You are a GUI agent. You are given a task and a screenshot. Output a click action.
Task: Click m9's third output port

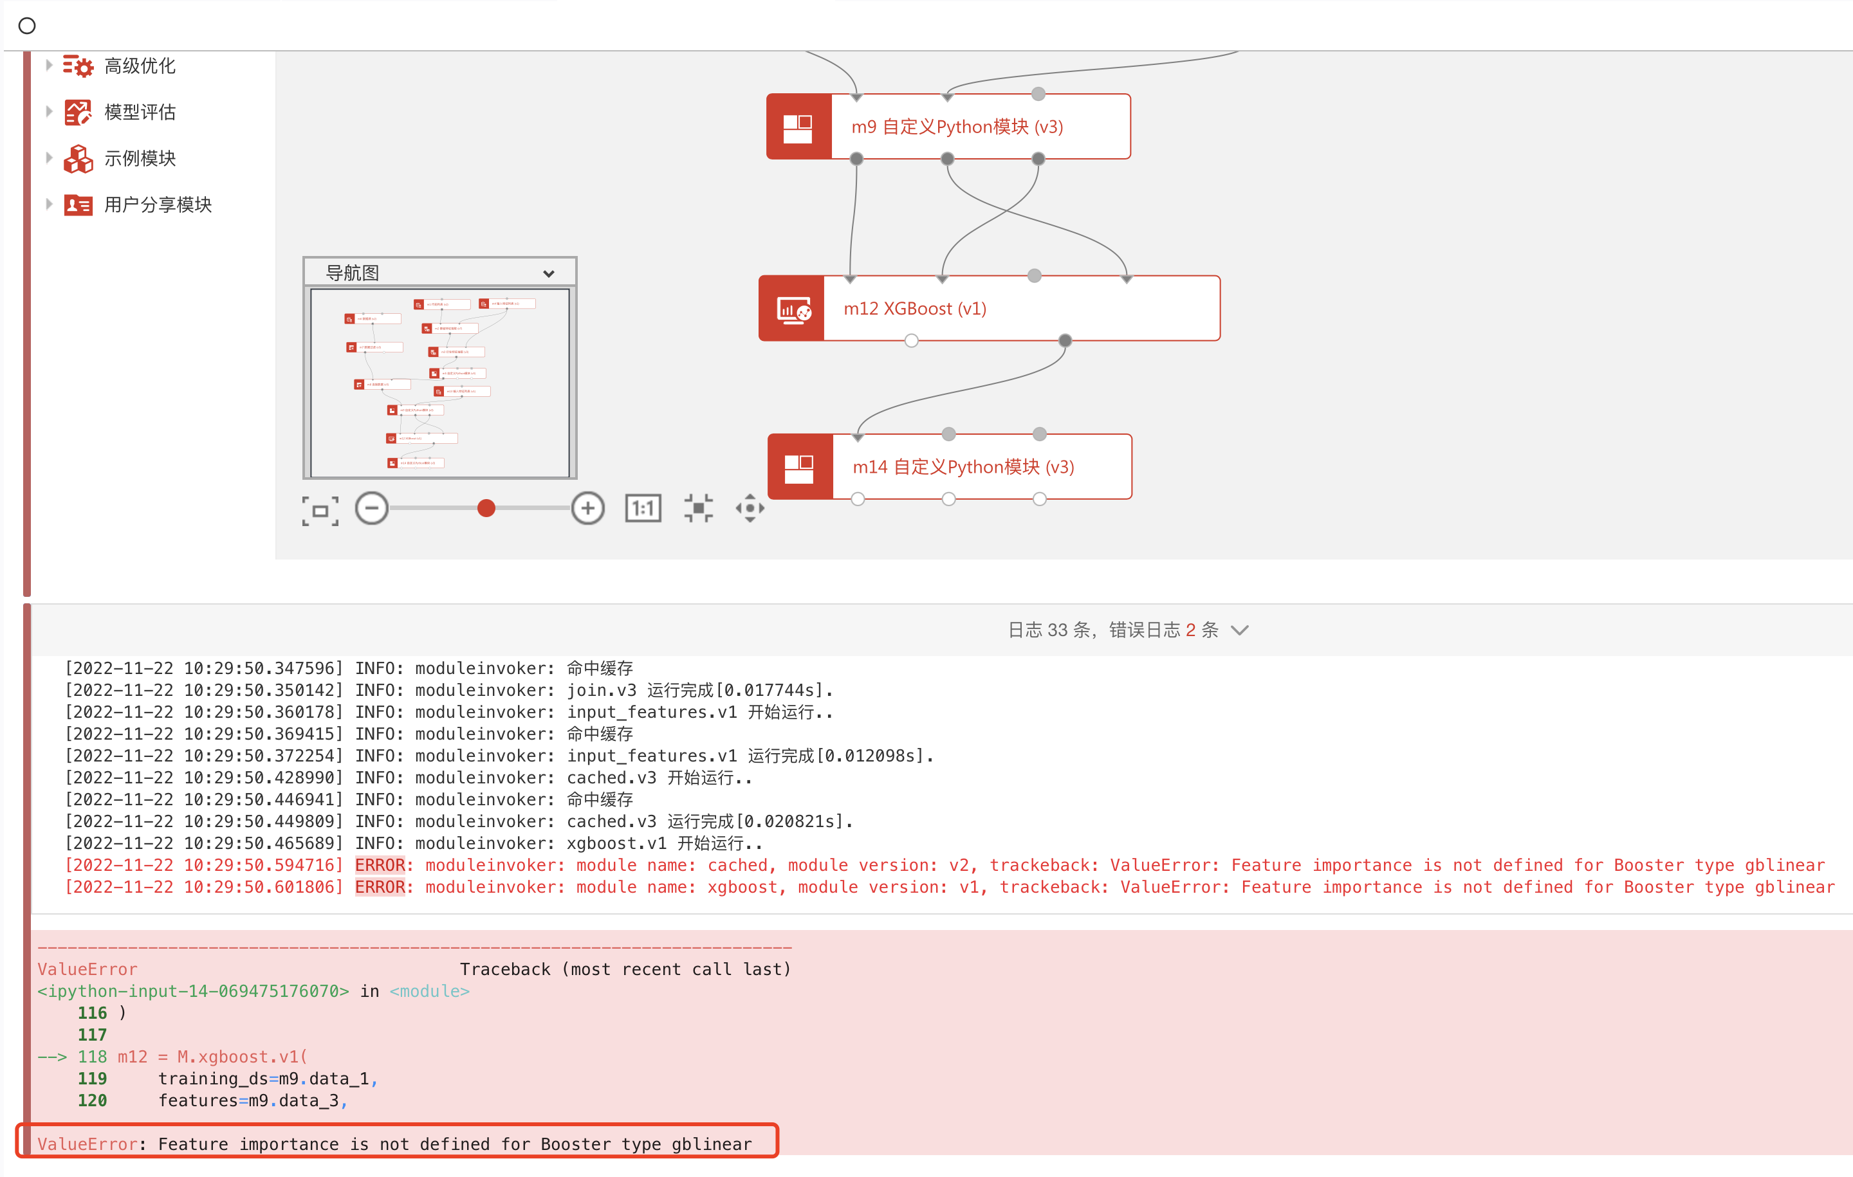1038,160
